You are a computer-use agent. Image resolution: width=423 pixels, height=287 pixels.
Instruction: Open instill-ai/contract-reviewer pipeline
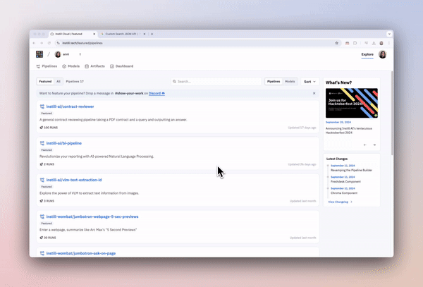[70, 106]
